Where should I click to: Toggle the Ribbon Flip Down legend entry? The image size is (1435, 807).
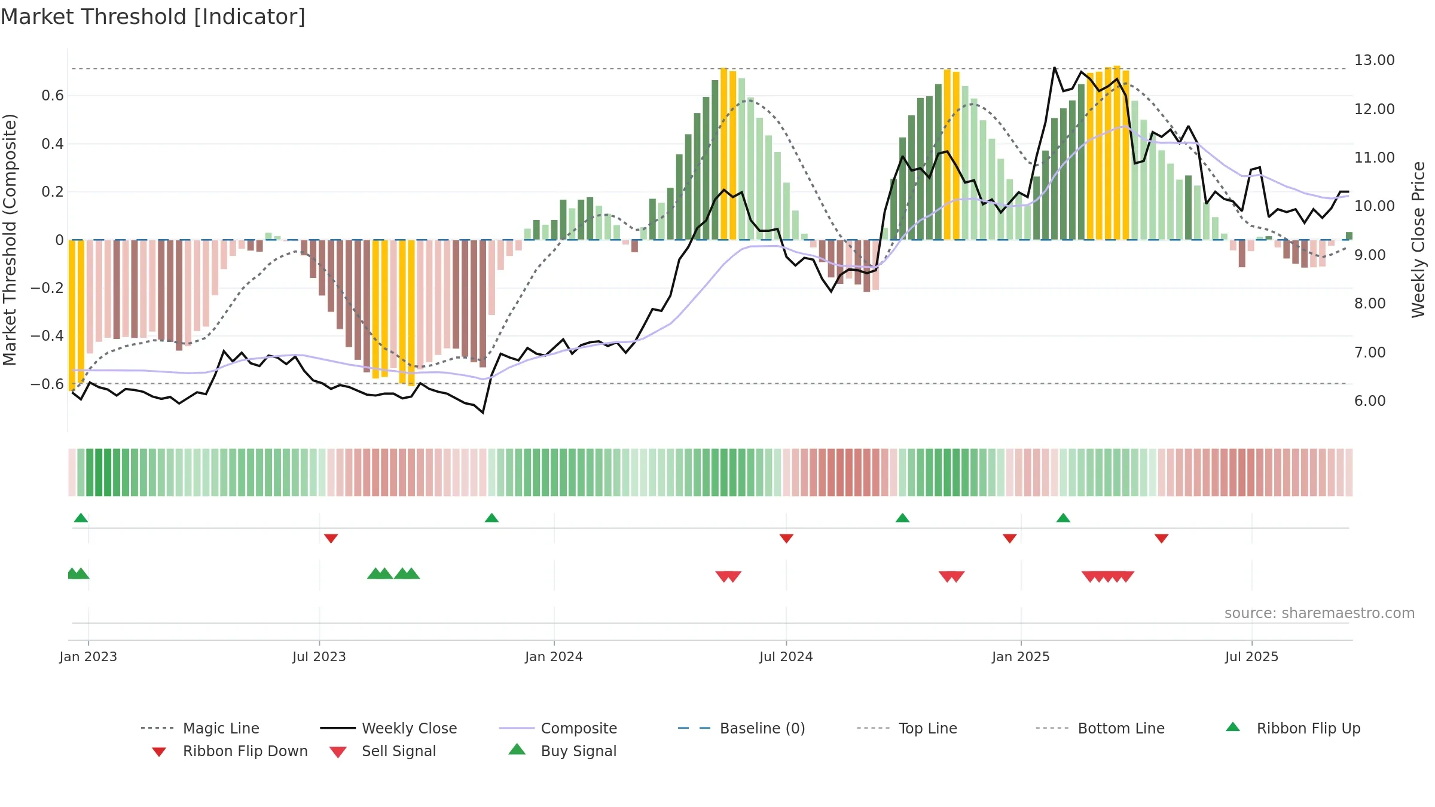point(229,751)
